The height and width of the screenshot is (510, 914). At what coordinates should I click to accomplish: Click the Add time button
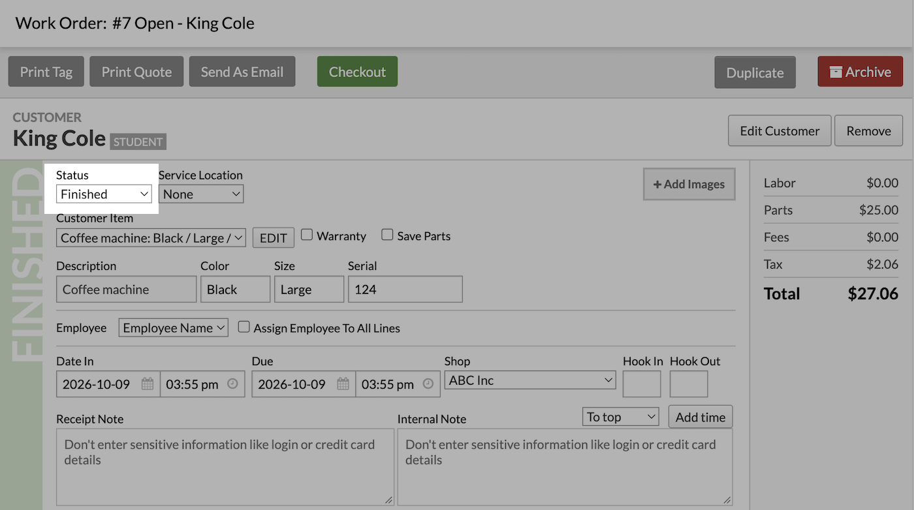(x=701, y=417)
